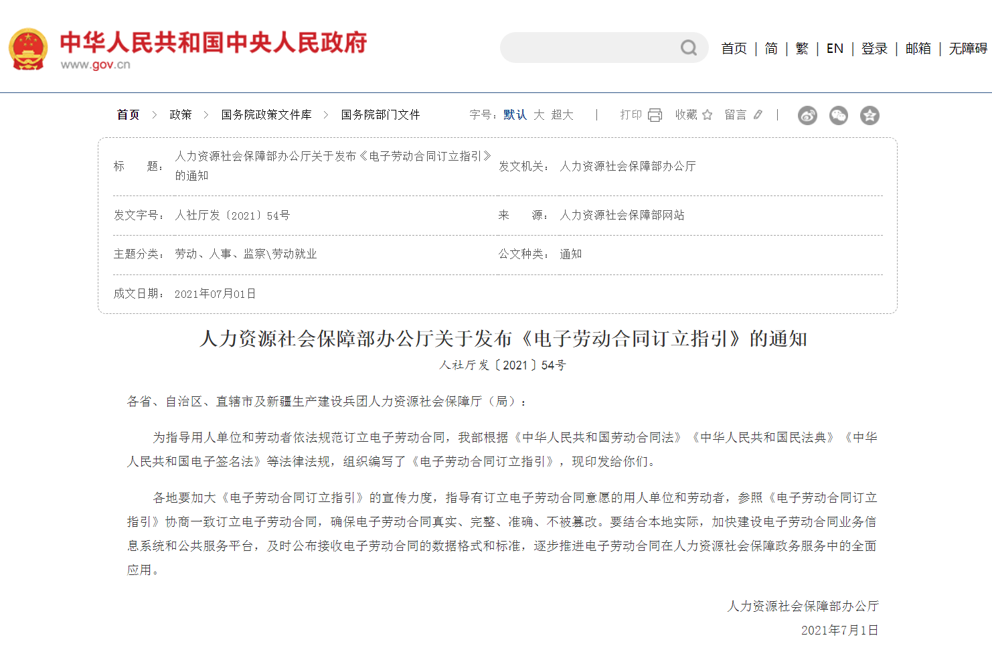Screen dimensions: 992x652
Task: Open the 无障碍 accessibility option
Action: coord(967,48)
